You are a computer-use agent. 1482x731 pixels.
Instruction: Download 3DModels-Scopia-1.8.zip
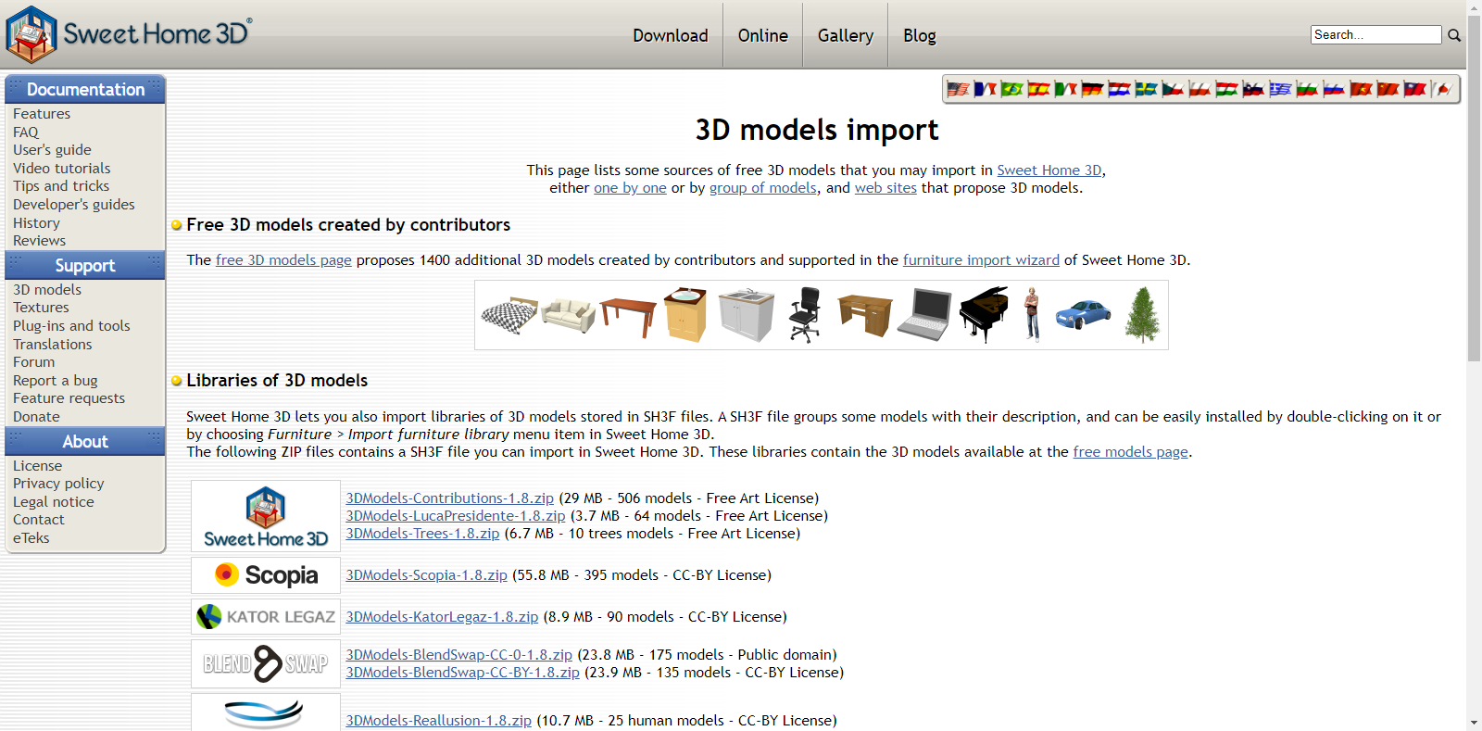(427, 575)
